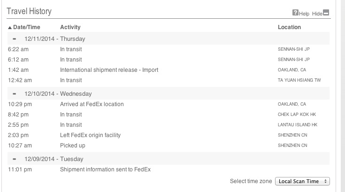Select the Shipment information sent to FedEx row
The image size is (345, 192).
click(169, 169)
